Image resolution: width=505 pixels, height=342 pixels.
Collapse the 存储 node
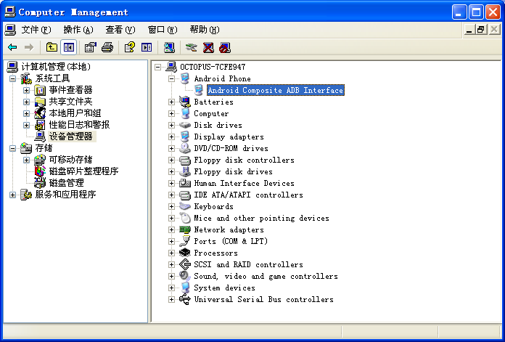(x=12, y=148)
